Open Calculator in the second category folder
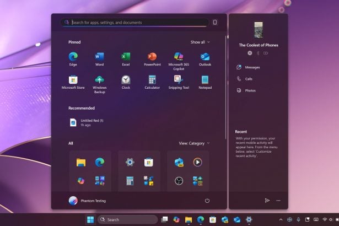This screenshot has height=226, width=339. point(130,181)
